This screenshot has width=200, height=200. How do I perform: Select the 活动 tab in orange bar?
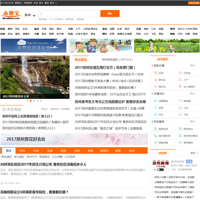pyautogui.click(x=77, y=151)
